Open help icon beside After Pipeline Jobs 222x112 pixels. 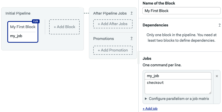pos(132,13)
